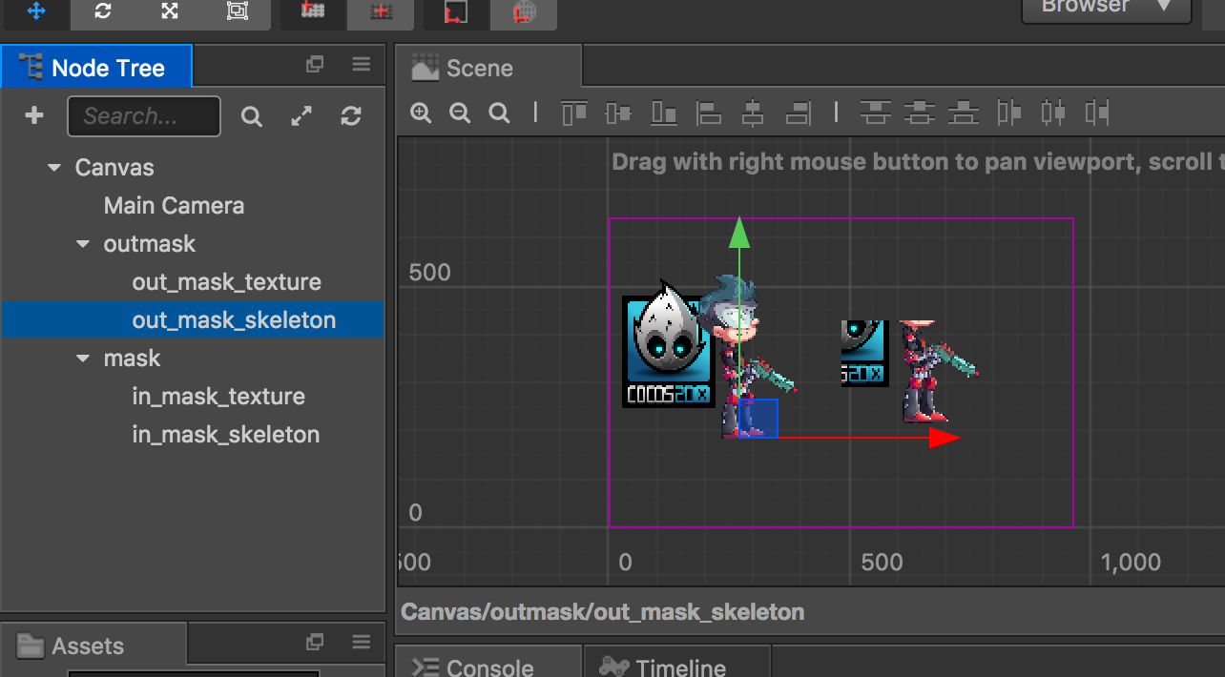Align selected nodes to horizontal center
The height and width of the screenshot is (677, 1225).
(753, 113)
